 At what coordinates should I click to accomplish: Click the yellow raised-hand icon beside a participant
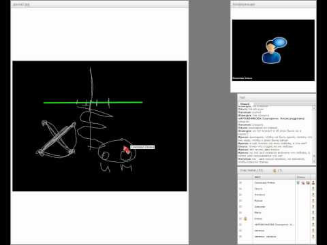(x=245, y=218)
